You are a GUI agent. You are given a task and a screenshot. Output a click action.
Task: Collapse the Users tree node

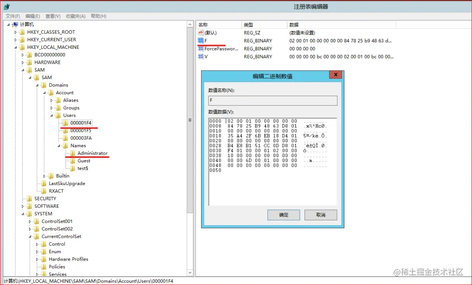click(52, 116)
